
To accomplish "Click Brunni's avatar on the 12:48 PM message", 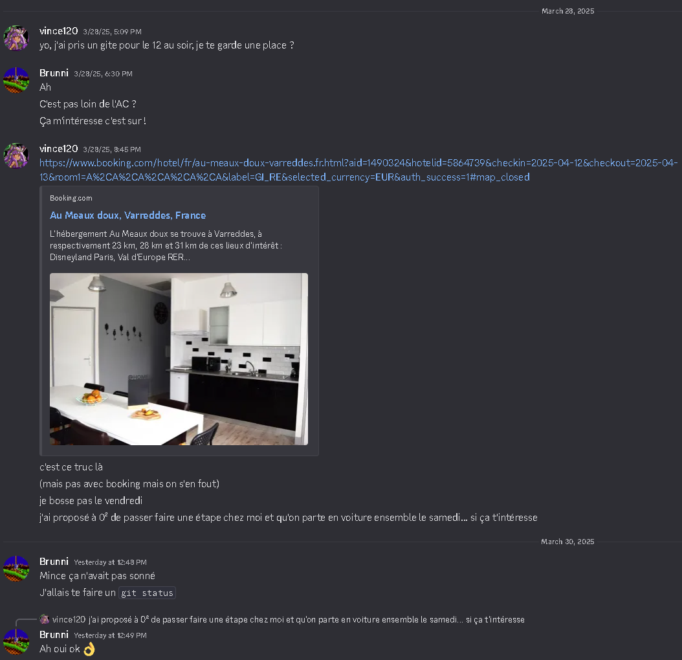I will coord(16,569).
